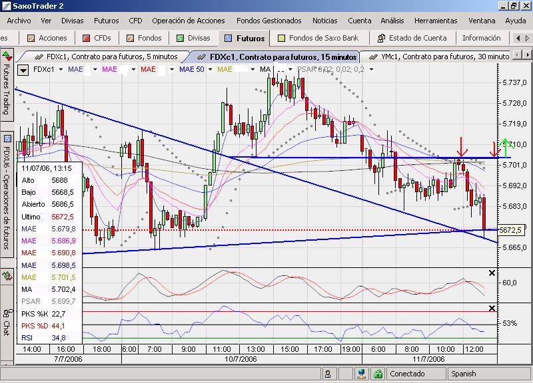Click the Ultimo 5672,5 data row
This screenshot has width=533, height=383.
click(x=49, y=217)
